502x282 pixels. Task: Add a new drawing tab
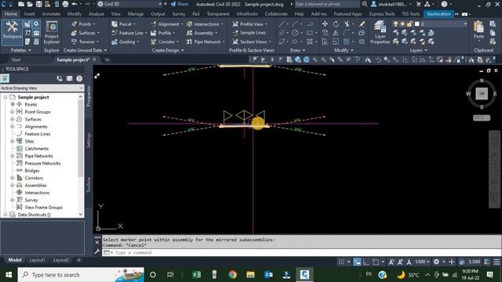(x=107, y=60)
